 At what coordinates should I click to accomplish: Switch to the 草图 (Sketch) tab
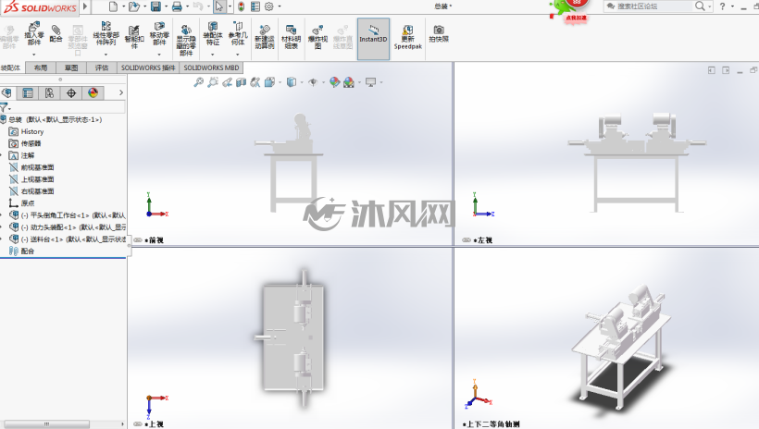tap(71, 67)
